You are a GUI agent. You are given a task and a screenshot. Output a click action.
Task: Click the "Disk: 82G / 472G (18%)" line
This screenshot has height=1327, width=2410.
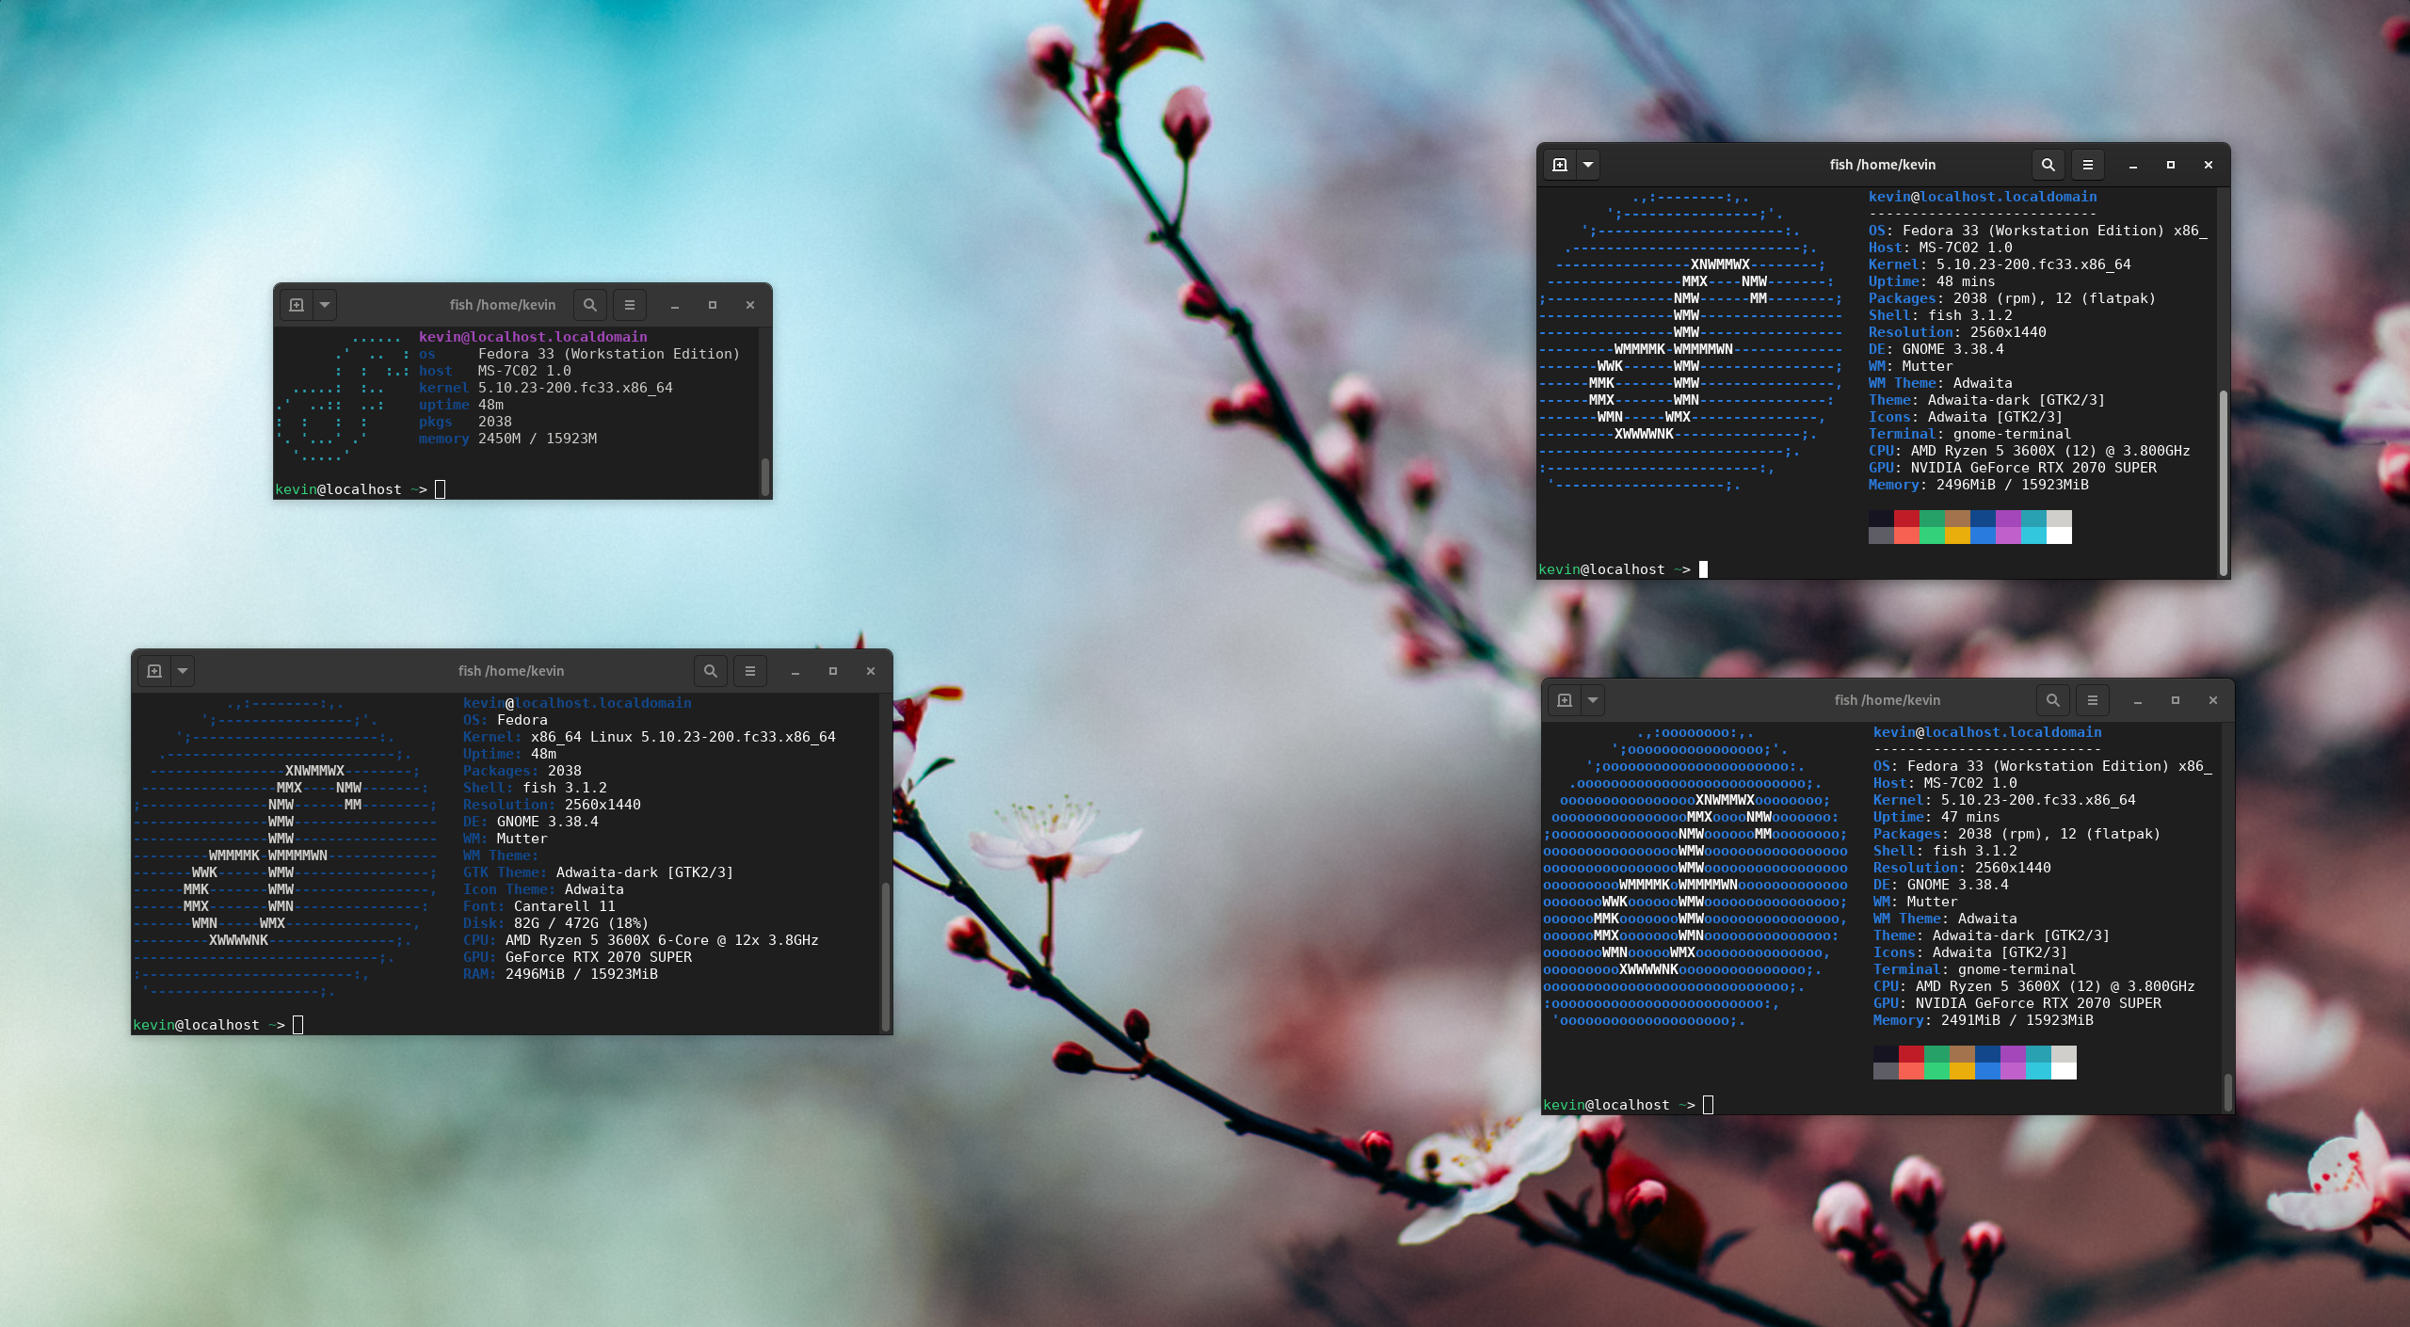(555, 923)
